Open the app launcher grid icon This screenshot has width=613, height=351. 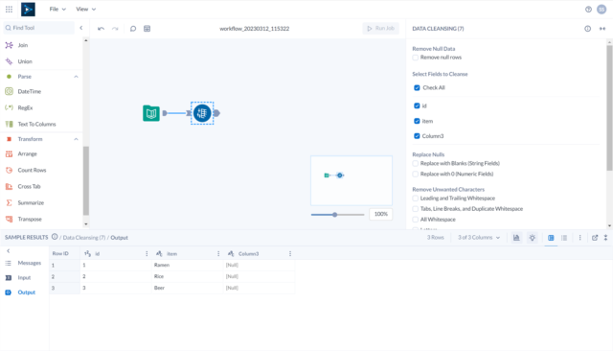pyautogui.click(x=9, y=9)
